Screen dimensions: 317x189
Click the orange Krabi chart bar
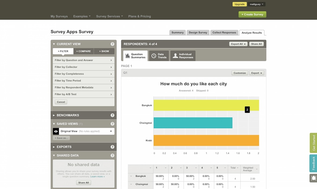(x=206, y=140)
